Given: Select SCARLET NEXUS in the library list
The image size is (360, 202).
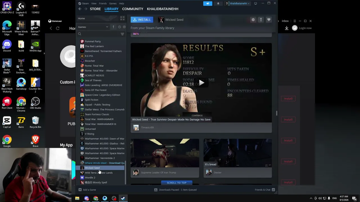Looking at the screenshot, I should [94, 75].
